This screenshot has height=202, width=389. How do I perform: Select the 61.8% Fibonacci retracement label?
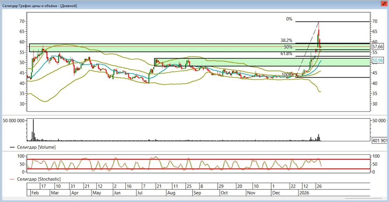coord(286,54)
